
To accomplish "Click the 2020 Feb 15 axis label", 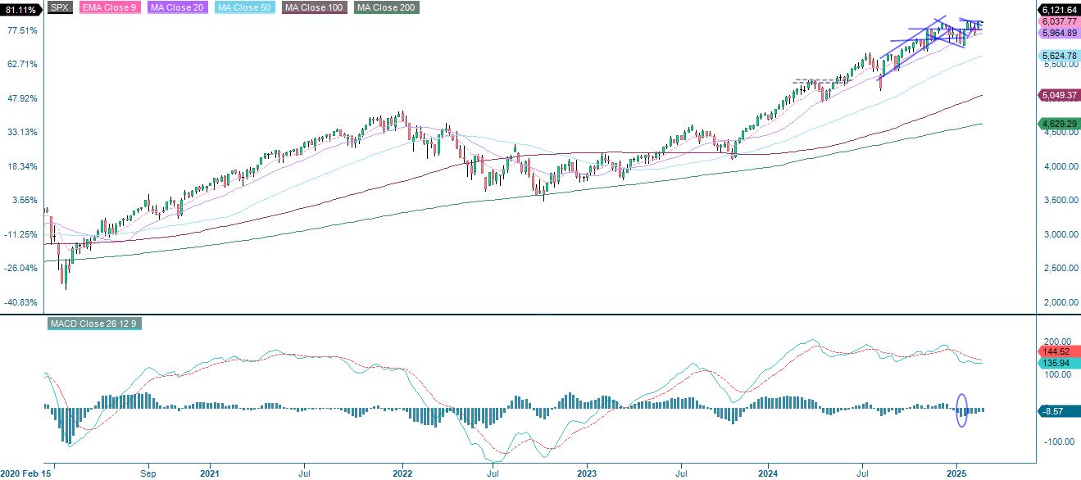I will click(27, 473).
